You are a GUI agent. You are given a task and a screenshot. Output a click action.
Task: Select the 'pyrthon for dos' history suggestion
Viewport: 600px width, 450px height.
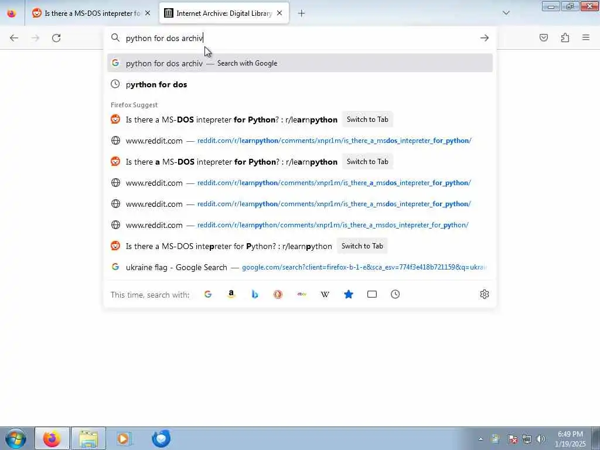click(x=300, y=84)
